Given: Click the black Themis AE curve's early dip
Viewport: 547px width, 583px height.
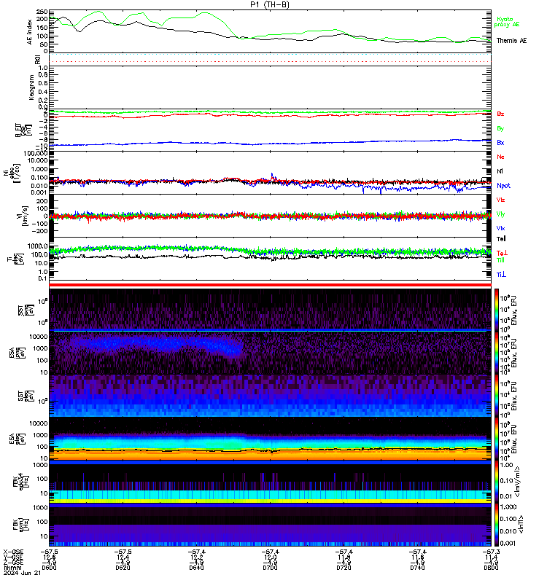Looking at the screenshot, I should click(x=79, y=31).
